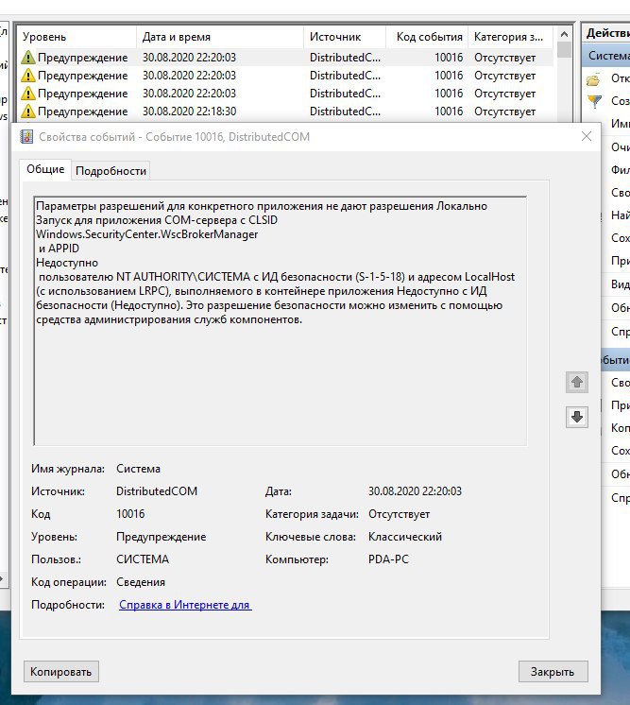Click the up arrow previous event button
This screenshot has width=630, height=705.
(577, 382)
